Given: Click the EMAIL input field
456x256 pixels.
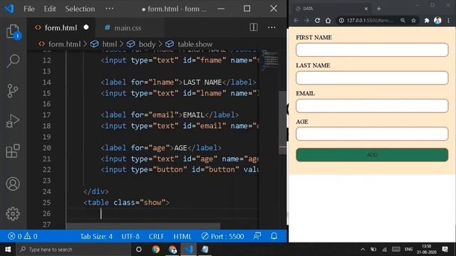Looking at the screenshot, I should [x=372, y=106].
